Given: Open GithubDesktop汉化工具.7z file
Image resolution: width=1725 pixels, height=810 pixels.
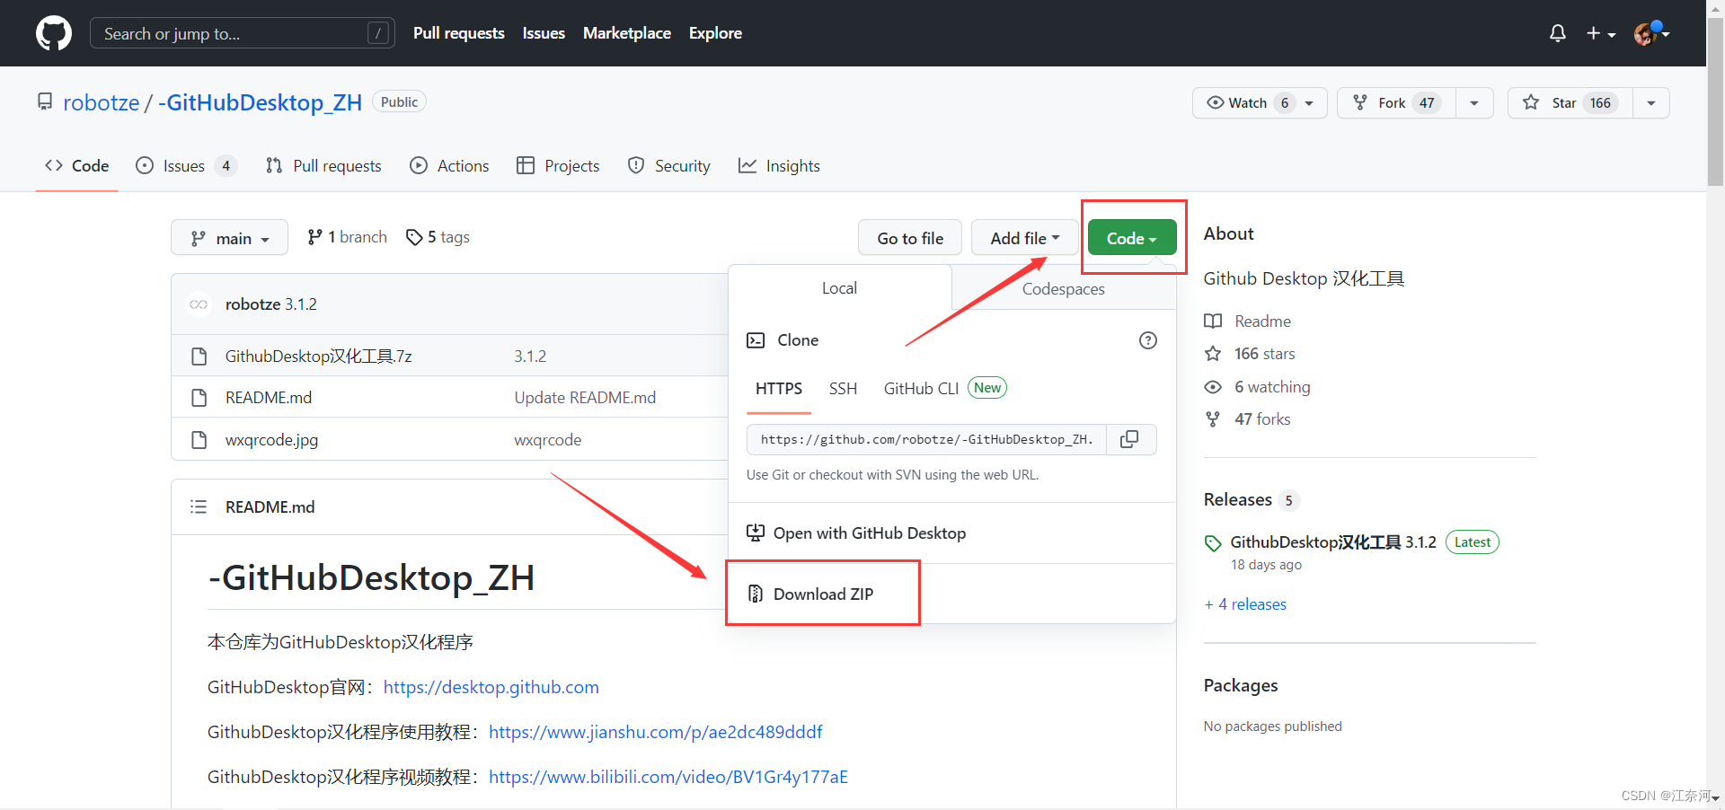Looking at the screenshot, I should click(319, 357).
